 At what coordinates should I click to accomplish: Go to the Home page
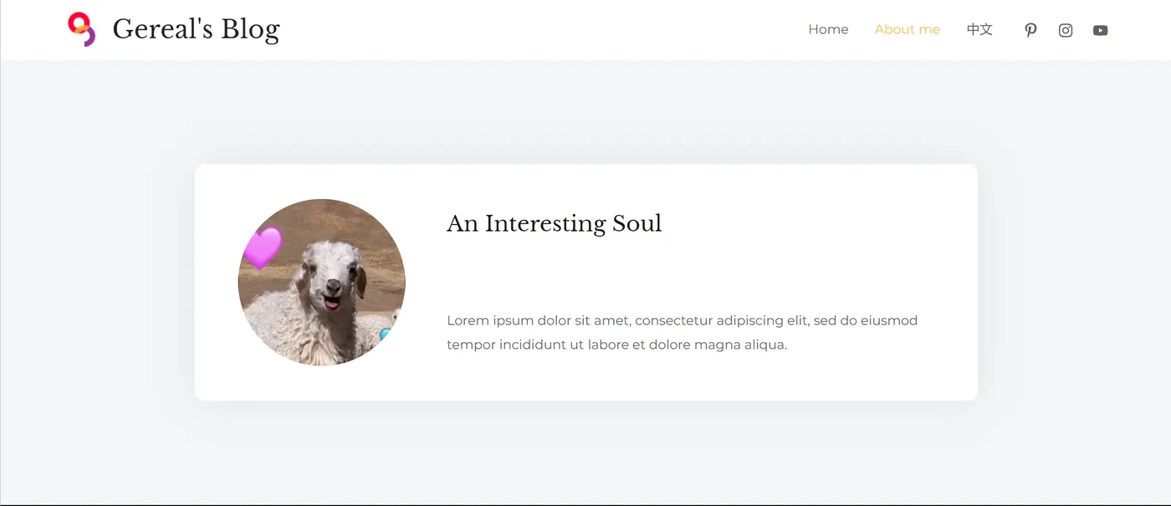pos(828,29)
